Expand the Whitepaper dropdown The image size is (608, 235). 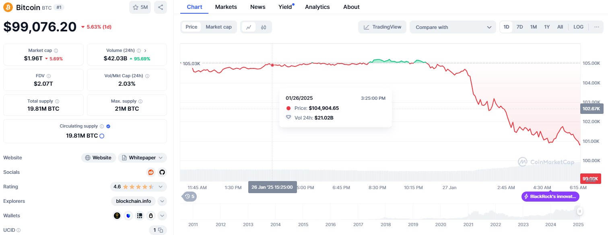coord(161,157)
